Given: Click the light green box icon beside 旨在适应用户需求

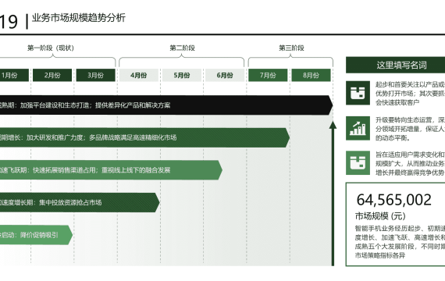Looking at the screenshot, I should coord(358,162).
